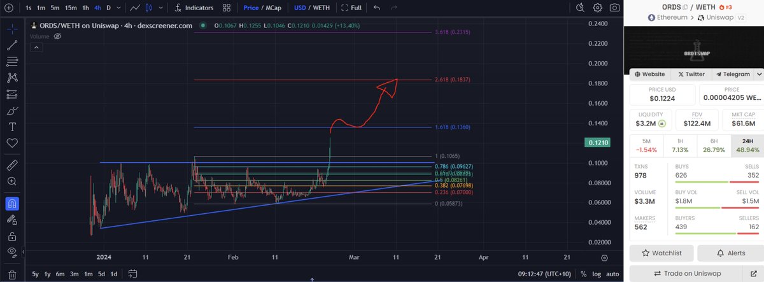764x282 pixels.
Task: Toggle percent scale on price axis
Action: 584,274
